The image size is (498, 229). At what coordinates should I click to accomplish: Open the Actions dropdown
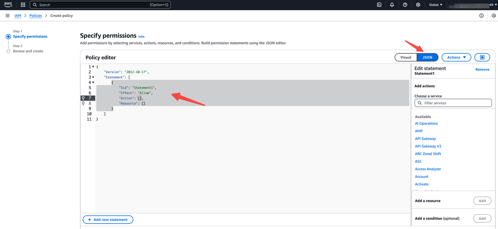[x=456, y=57]
